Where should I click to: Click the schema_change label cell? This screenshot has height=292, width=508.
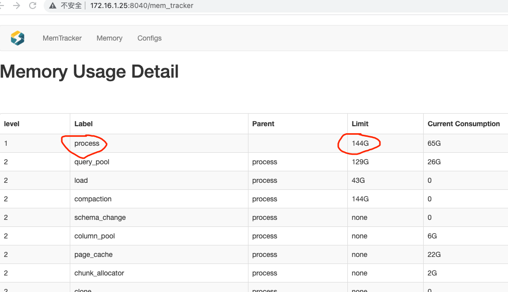pyautogui.click(x=100, y=217)
